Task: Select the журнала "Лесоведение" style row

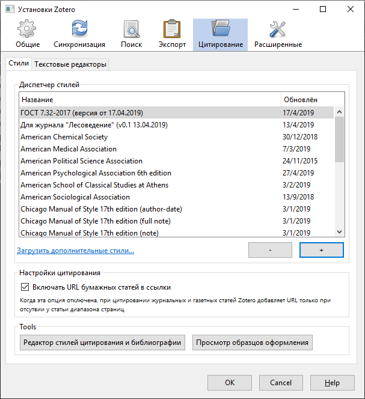Action: [x=177, y=125]
